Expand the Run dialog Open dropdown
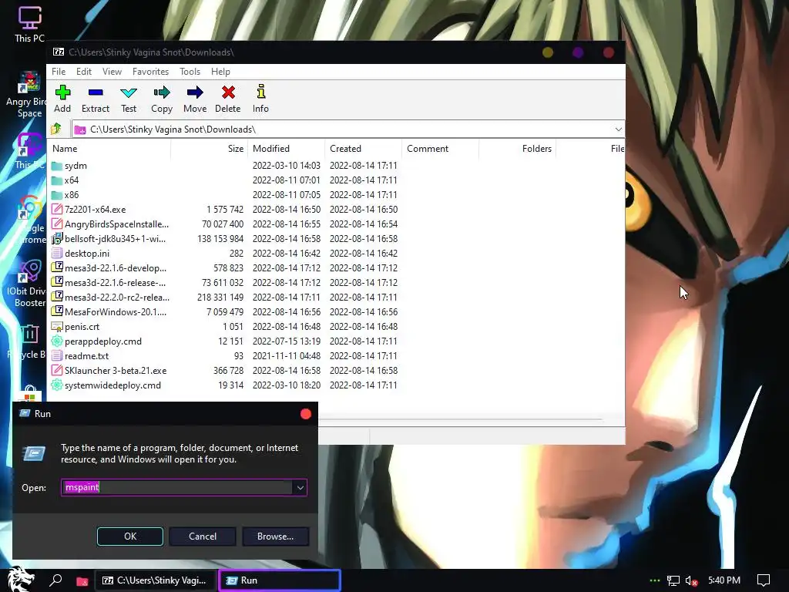The height and width of the screenshot is (592, 789). (300, 487)
